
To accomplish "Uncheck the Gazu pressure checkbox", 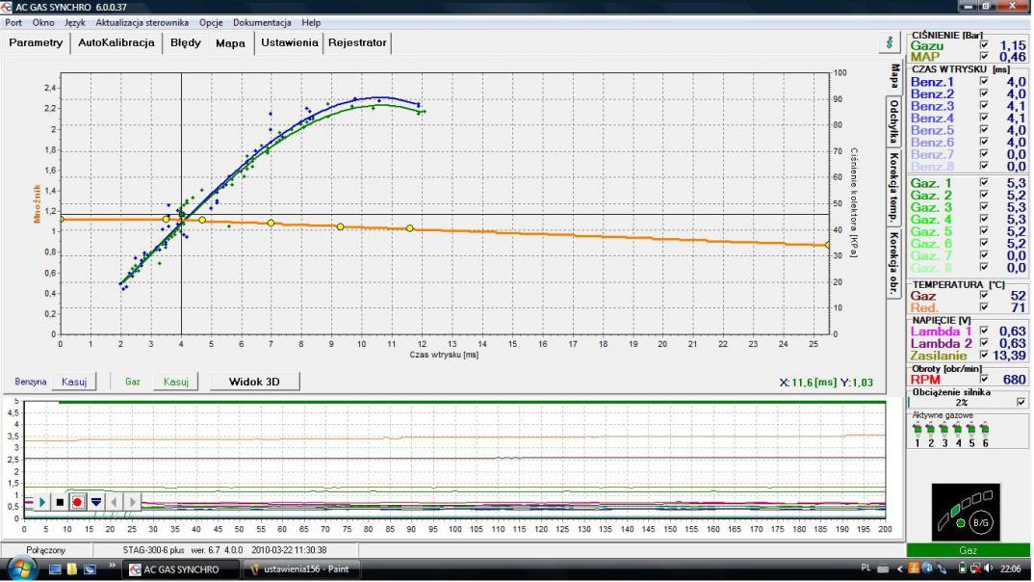I will [983, 45].
